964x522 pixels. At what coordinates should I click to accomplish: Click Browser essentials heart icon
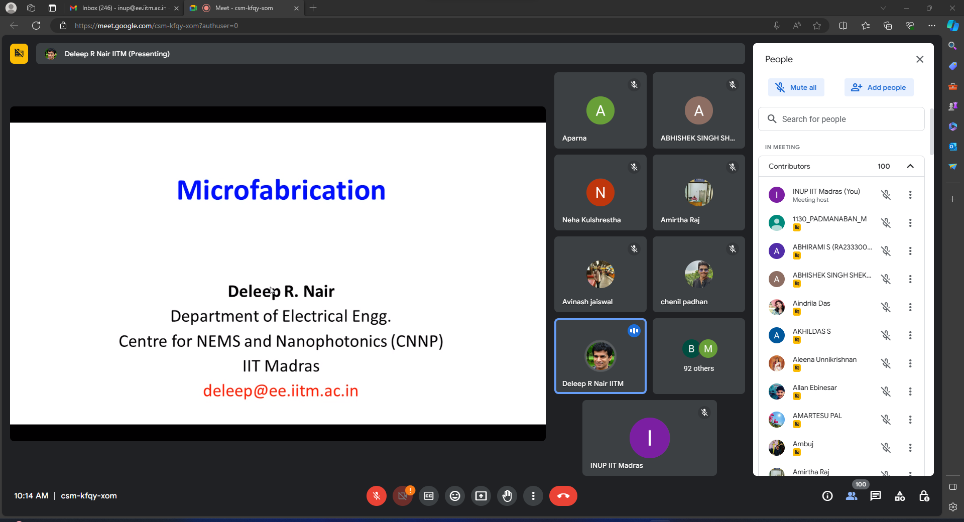[910, 26]
